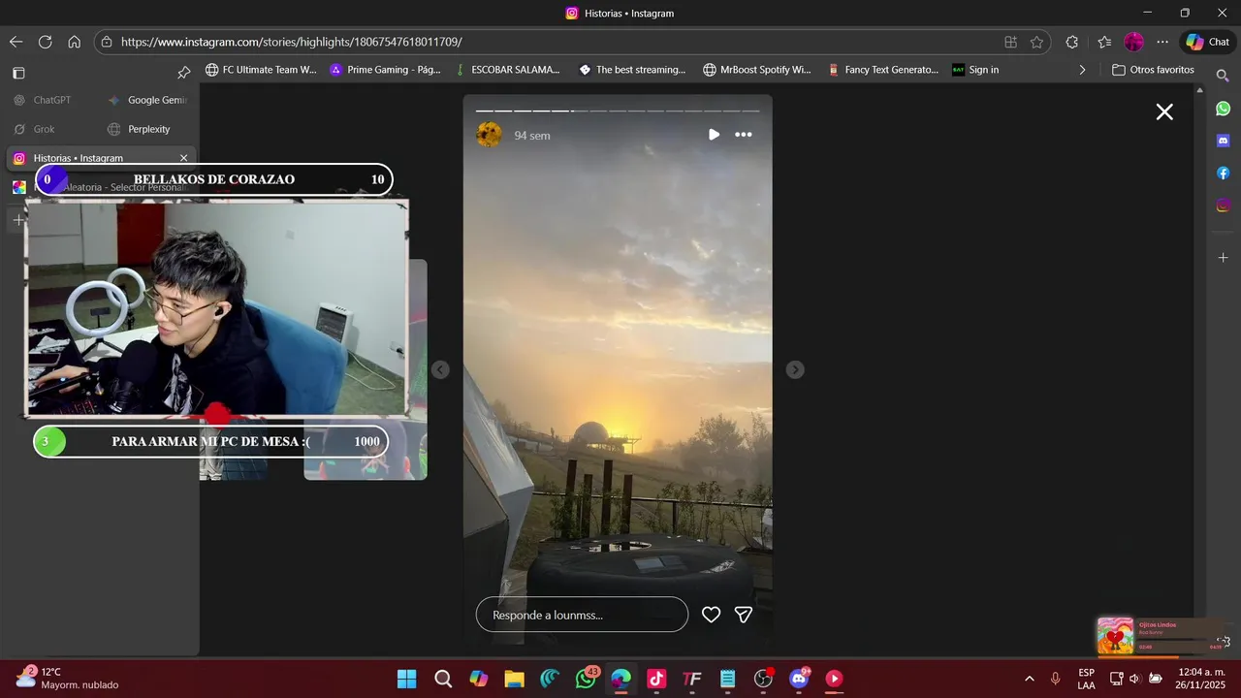Image resolution: width=1241 pixels, height=698 pixels.
Task: Open the story's three-dots options menu
Action: coord(744,135)
